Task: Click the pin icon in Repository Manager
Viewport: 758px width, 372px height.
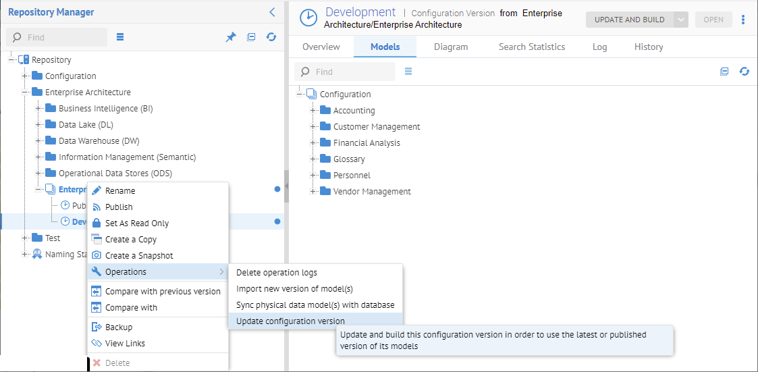Action: (x=231, y=37)
